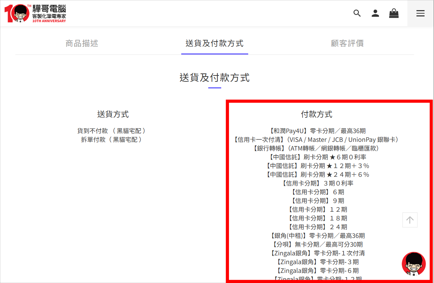The width and height of the screenshot is (434, 283).
Task: Select the 送貨及付款方式 tab
Action: 215,43
